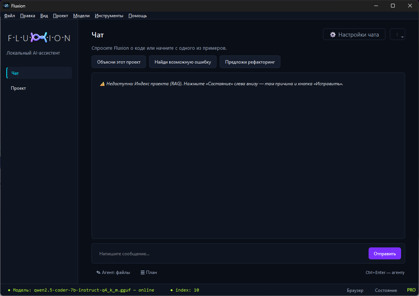This screenshot has height=296, width=419.
Task: Choose the 'Предложи рефакторинг' example prompt
Action: click(x=250, y=62)
